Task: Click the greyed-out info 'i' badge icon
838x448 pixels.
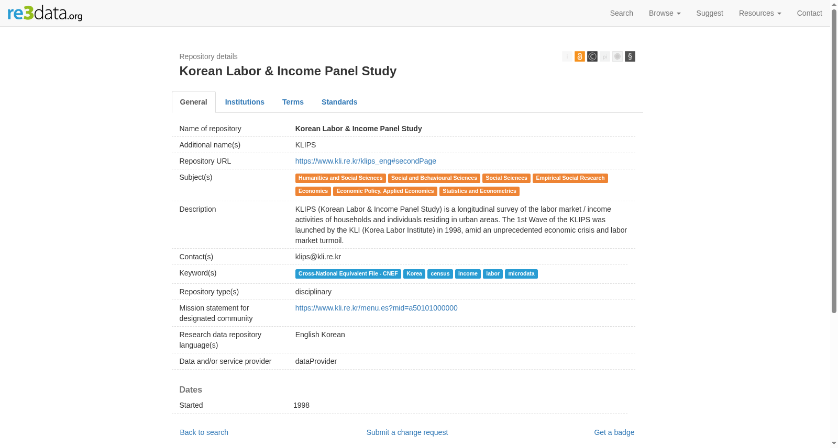Action: [567, 56]
